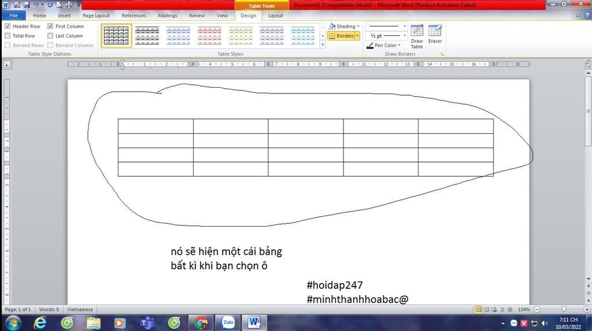Open the Borders dropdown arrow
This screenshot has height=331, width=592.
[x=357, y=36]
